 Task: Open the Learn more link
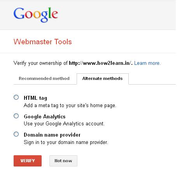(147, 63)
